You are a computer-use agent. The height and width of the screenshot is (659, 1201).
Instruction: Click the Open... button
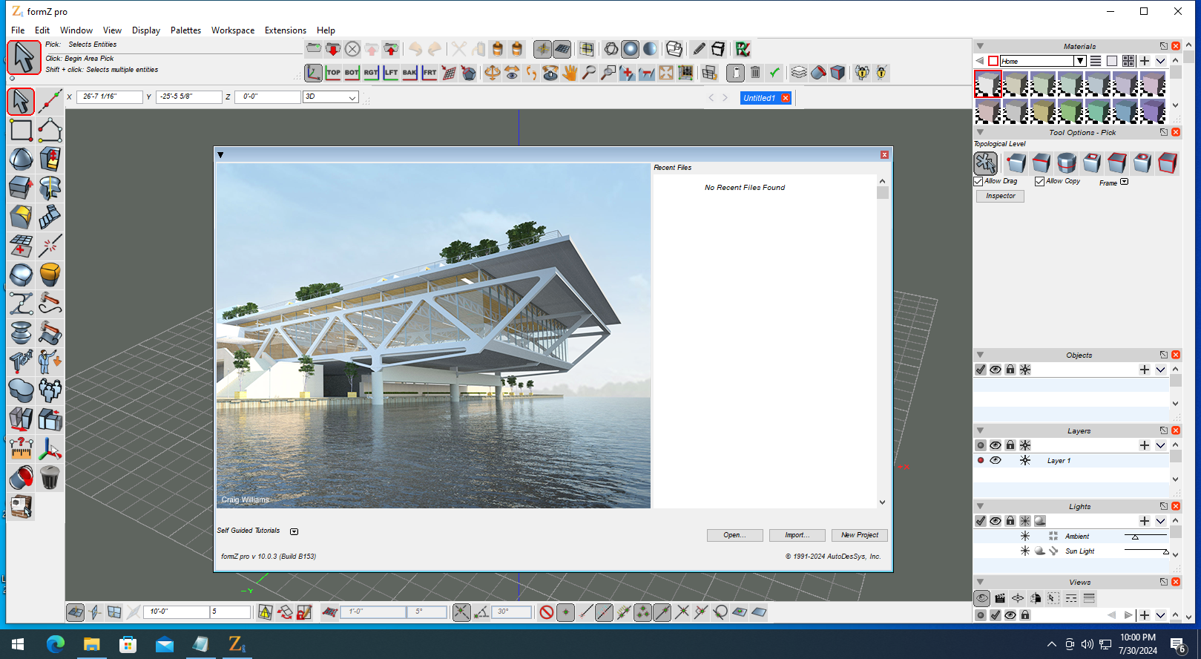[x=734, y=535]
